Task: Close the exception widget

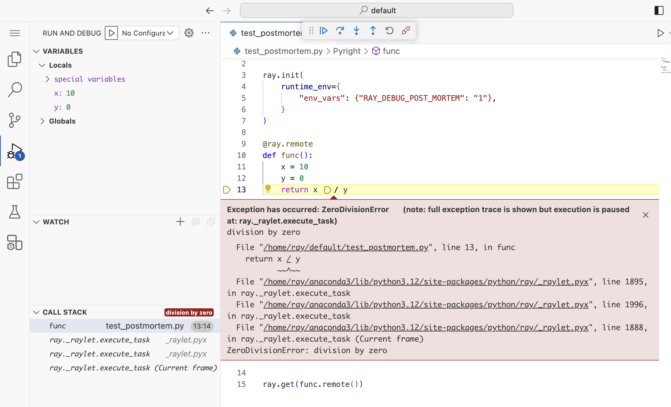Action: click(645, 215)
